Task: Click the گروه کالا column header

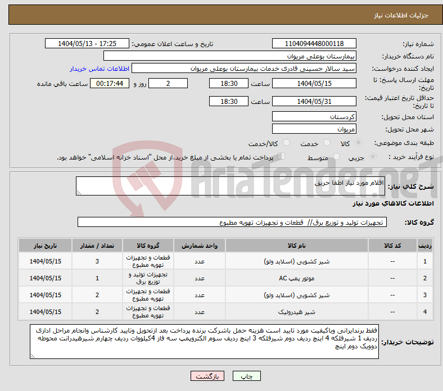Action: point(148,245)
